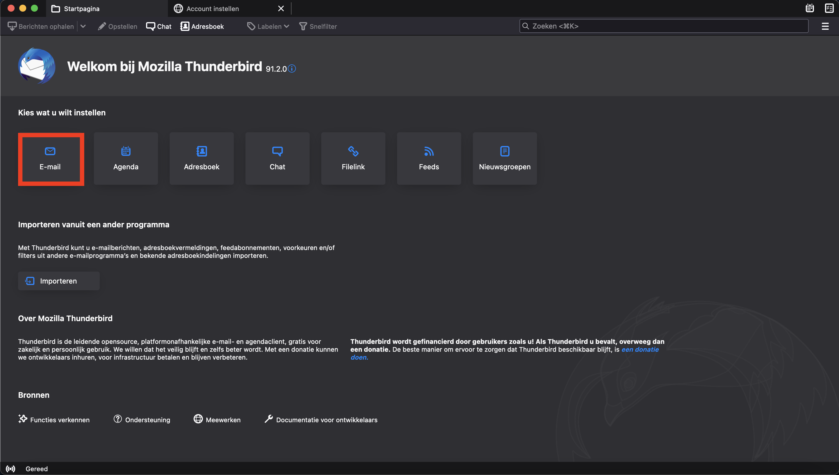Focus the Zoeken search field
839x475 pixels.
coord(664,26)
